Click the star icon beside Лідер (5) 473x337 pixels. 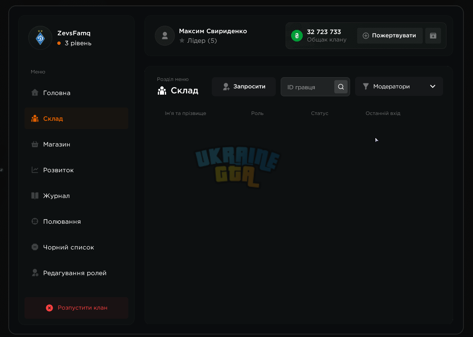(182, 40)
